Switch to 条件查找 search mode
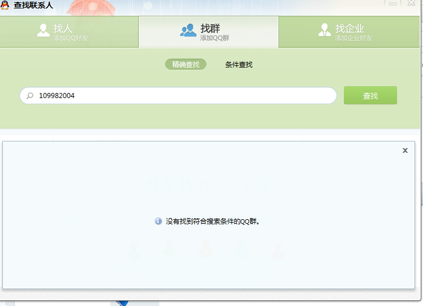Image resolution: width=423 pixels, height=306 pixels. pyautogui.click(x=238, y=64)
